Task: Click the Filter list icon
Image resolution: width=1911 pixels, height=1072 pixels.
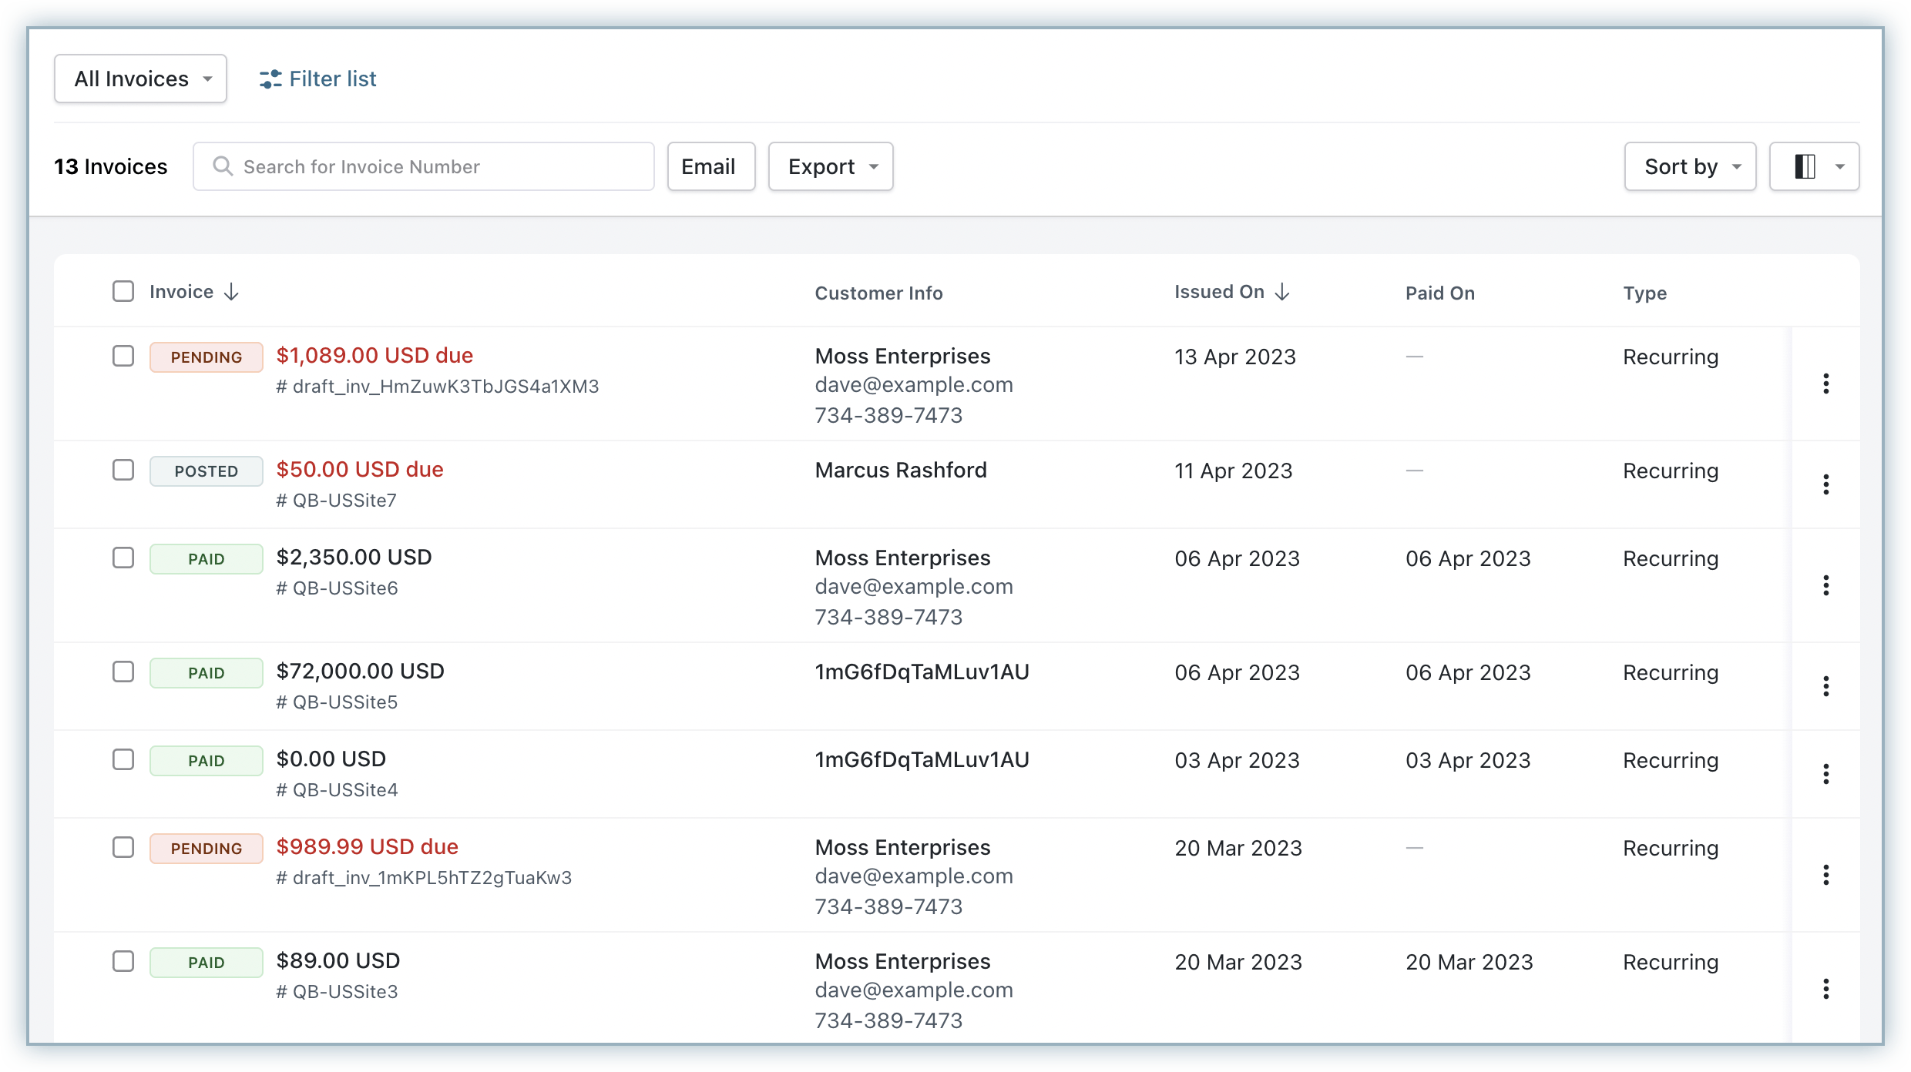Action: coord(269,79)
